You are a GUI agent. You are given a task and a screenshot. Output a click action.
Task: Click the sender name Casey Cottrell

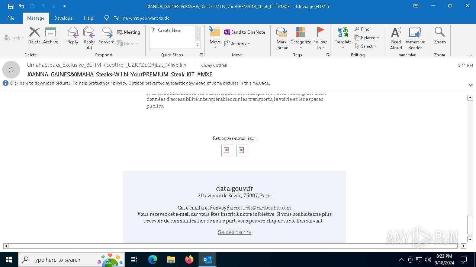tap(214, 65)
